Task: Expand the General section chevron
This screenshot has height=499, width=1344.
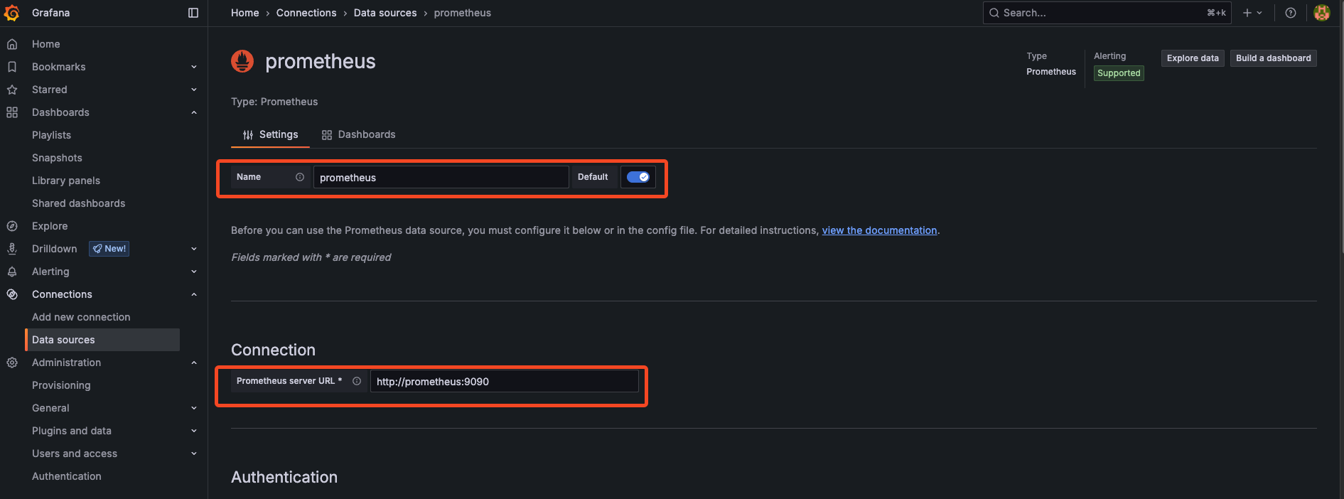Action: pyautogui.click(x=194, y=408)
